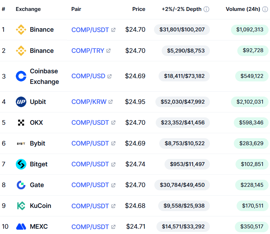Click the Bybit logo icon
The width and height of the screenshot is (270, 234).
tap(21, 143)
